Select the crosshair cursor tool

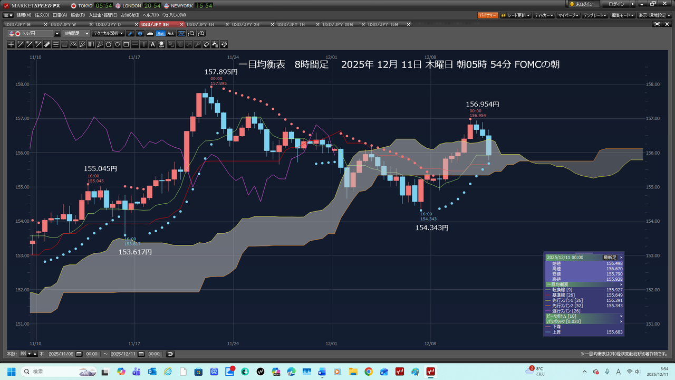pyautogui.click(x=11, y=44)
